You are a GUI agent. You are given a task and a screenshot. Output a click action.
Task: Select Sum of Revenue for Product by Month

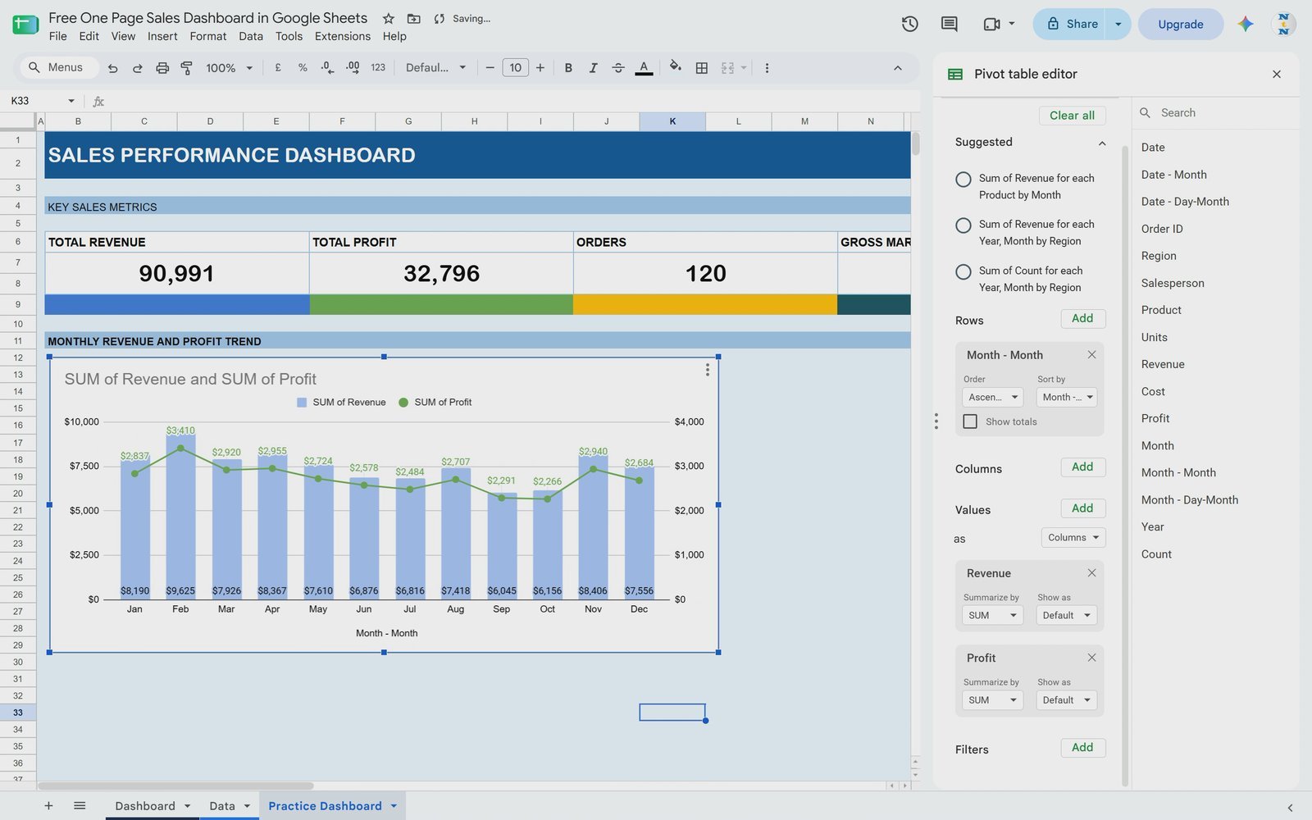[x=963, y=179]
